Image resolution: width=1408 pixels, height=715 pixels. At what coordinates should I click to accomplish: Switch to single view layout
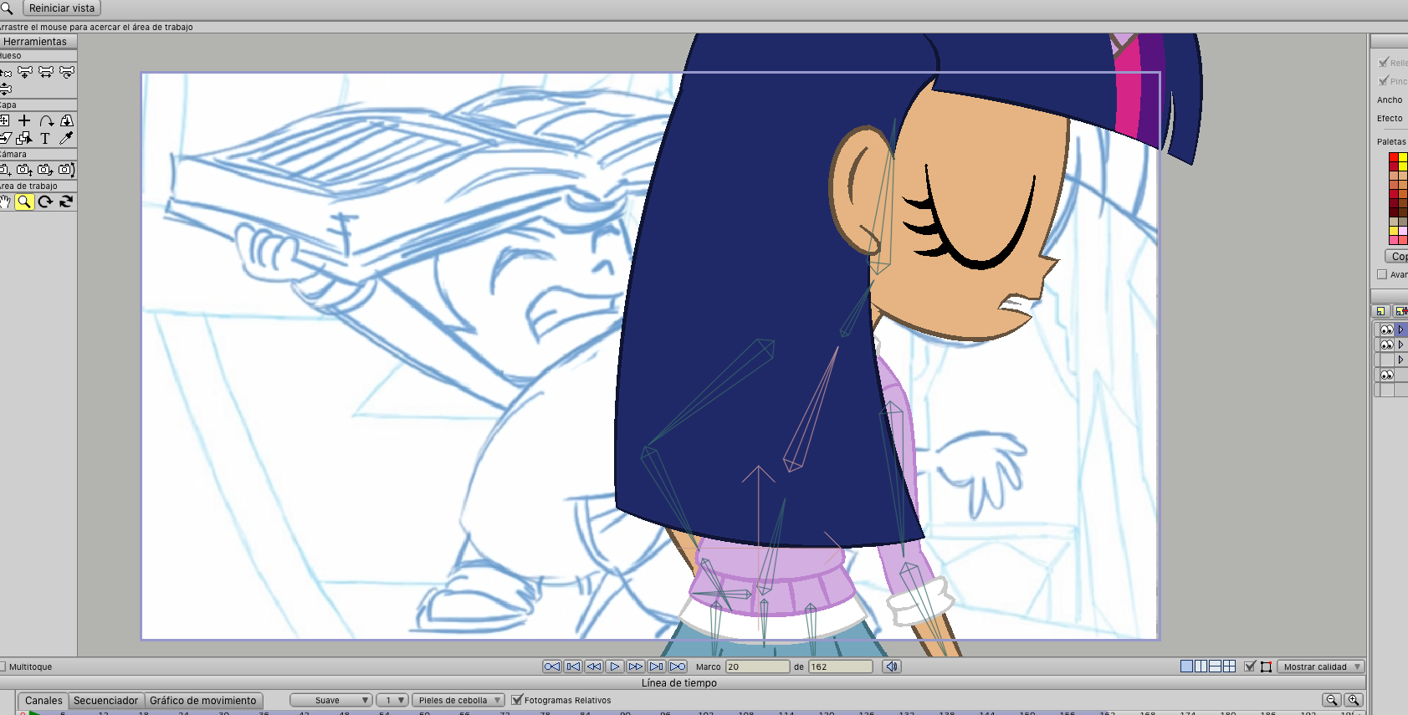coord(1186,666)
